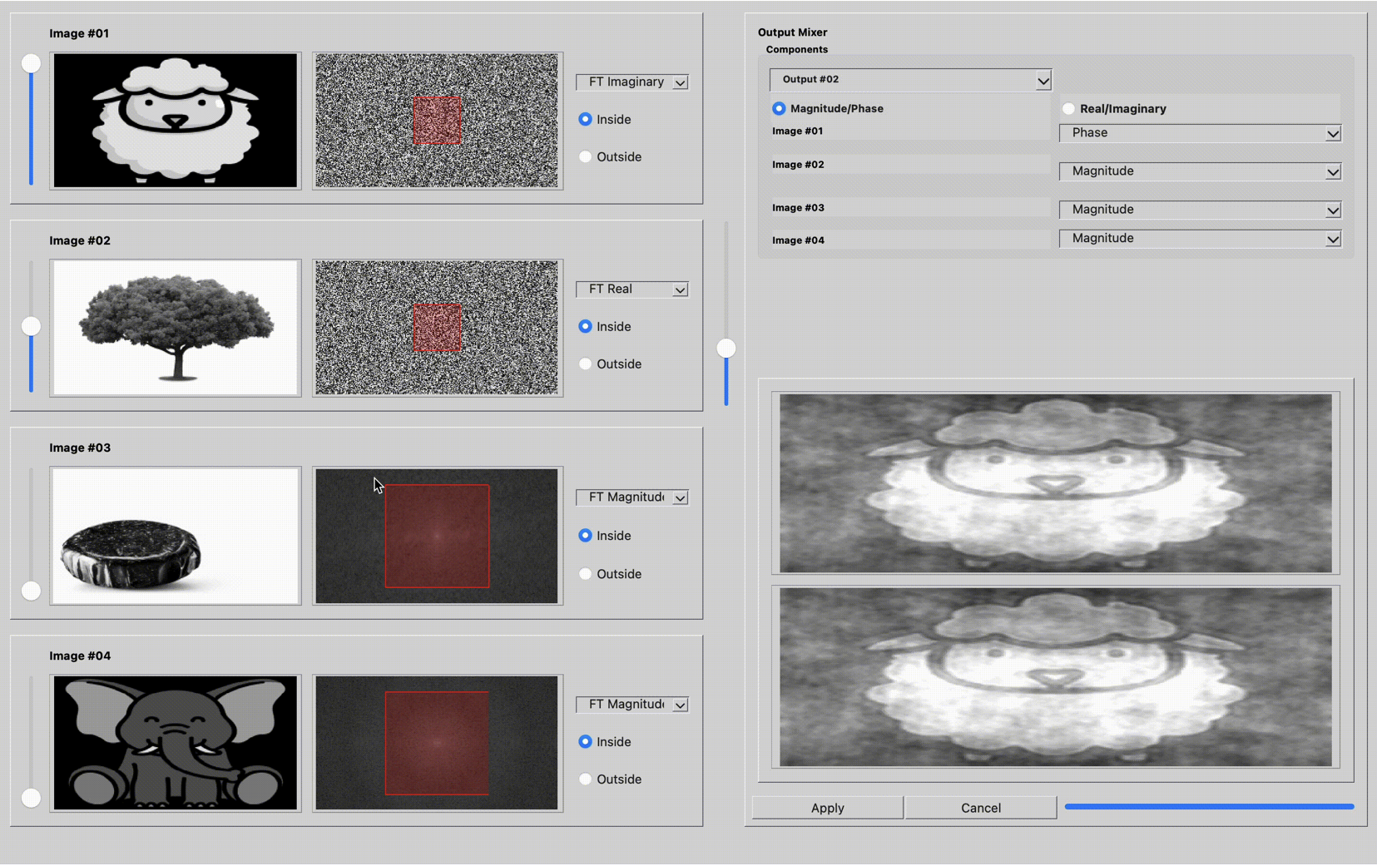Viewport: 1377px width, 866px height.
Task: Open the Phase dropdown for Image #01 component
Action: coord(1199,132)
